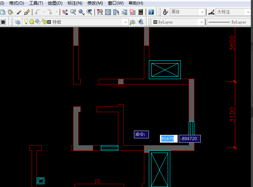
Task: Select small cyan symbol near bottom left
Action: (x=41, y=181)
